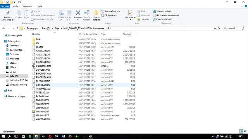Go back with the back arrow
The image size is (248, 139).
click(x=3, y=28)
